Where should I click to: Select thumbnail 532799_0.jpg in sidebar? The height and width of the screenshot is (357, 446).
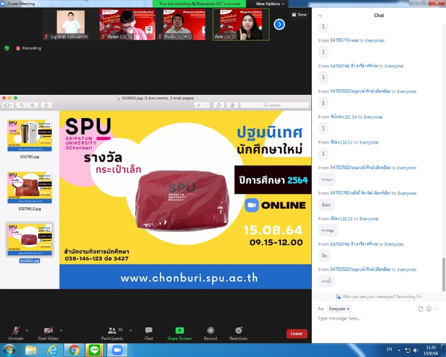[30, 188]
